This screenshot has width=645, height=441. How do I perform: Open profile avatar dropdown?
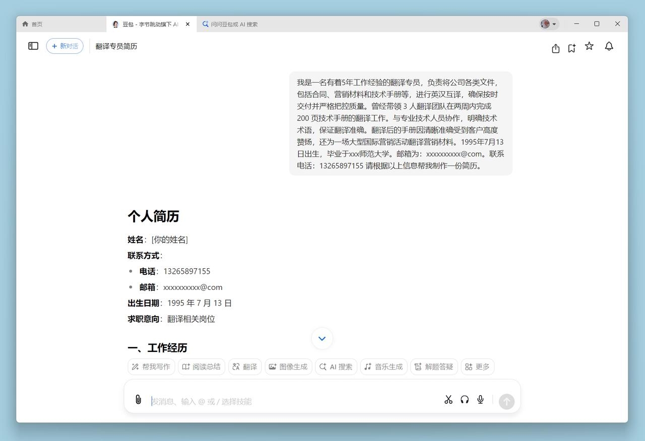(548, 24)
